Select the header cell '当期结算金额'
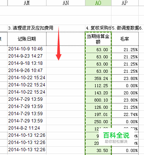The width and height of the screenshot is (144, 155). tap(98, 39)
